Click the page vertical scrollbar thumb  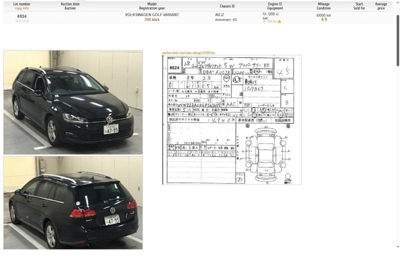coord(397,41)
